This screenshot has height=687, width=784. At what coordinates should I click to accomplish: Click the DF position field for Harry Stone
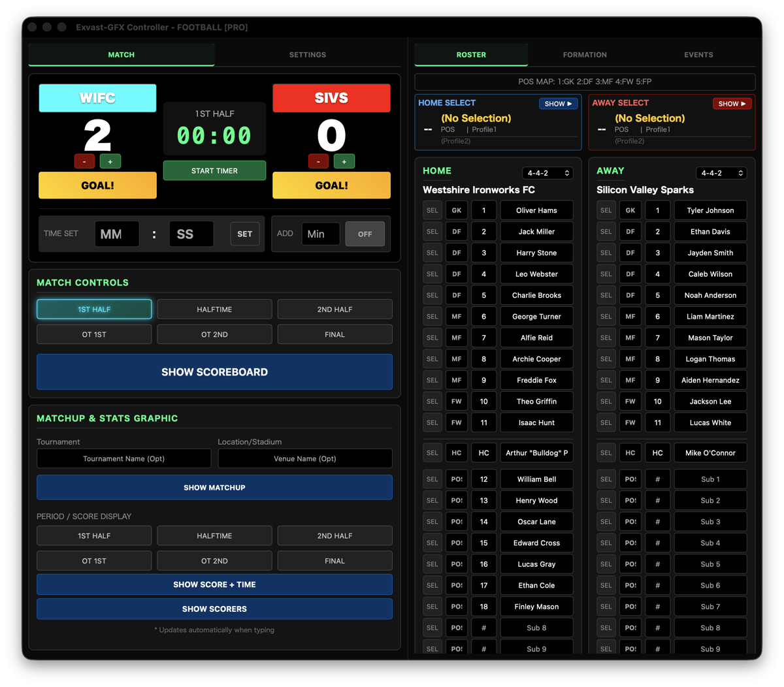456,253
